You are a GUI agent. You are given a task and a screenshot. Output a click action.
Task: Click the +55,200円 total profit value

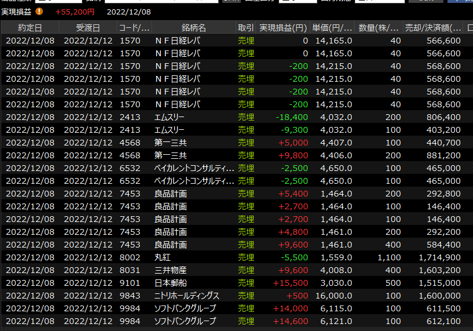75,12
